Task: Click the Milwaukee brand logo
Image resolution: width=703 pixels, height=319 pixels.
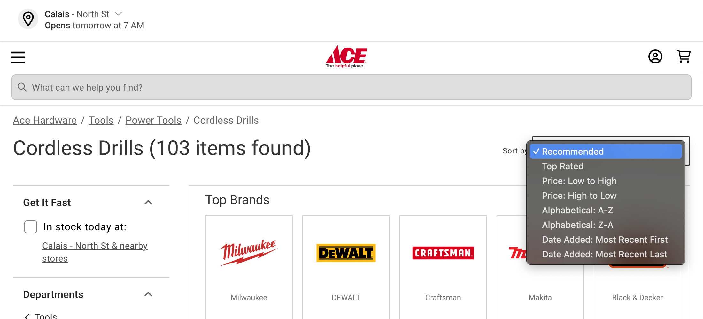Action: (249, 252)
